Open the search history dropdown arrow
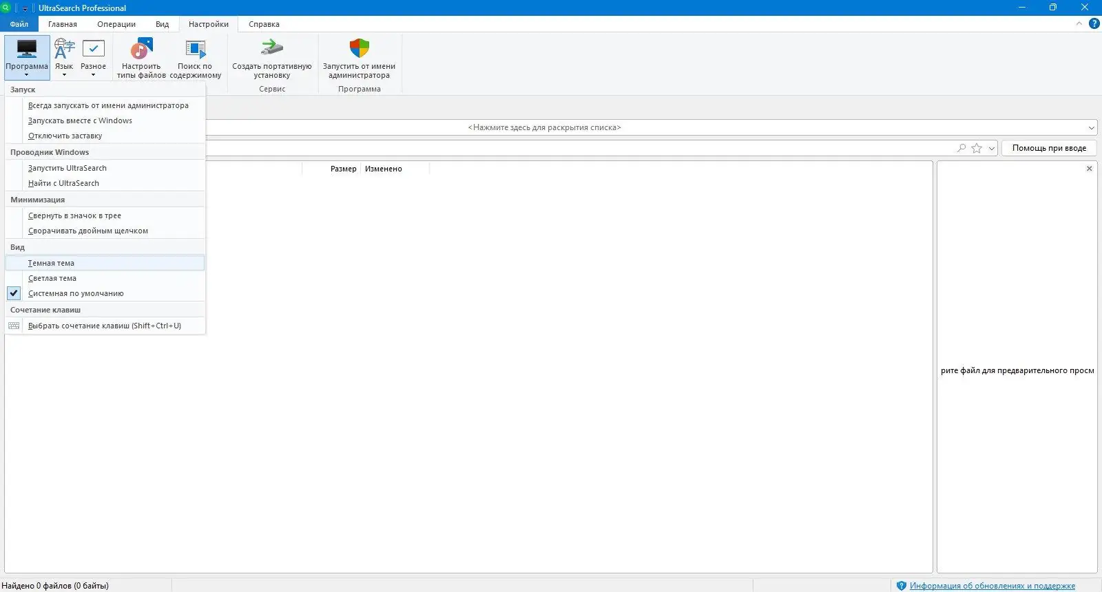Screen dimensions: 1102x592 click(992, 148)
